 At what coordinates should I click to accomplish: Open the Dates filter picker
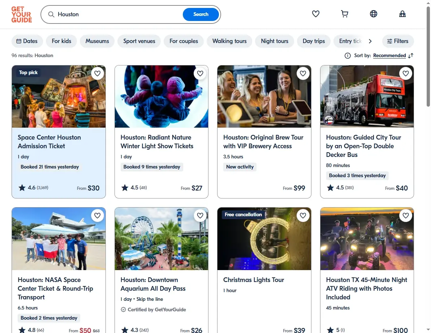click(x=27, y=41)
